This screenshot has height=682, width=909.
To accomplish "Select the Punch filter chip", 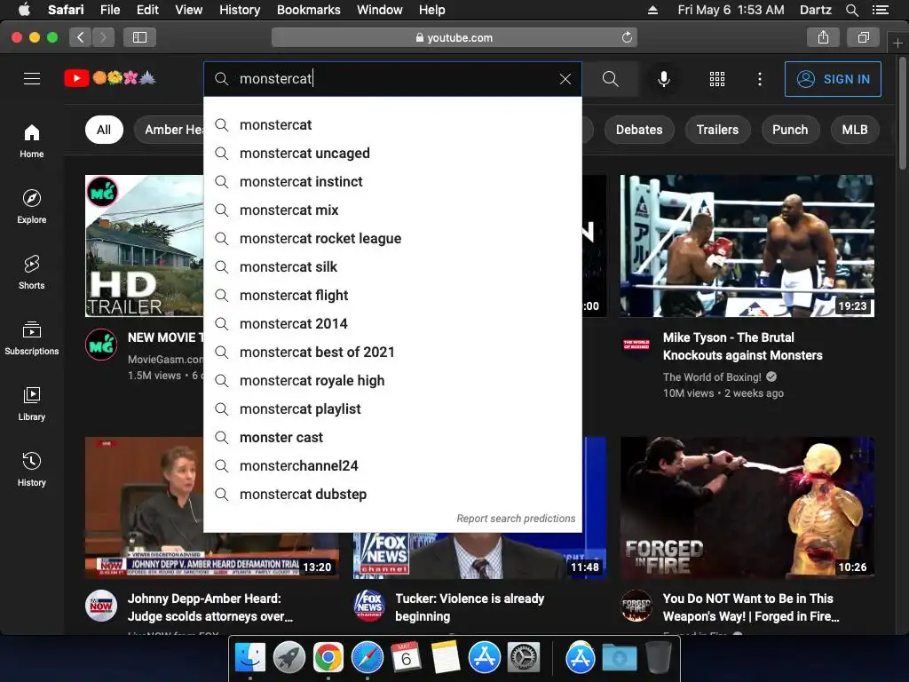I will [x=789, y=130].
